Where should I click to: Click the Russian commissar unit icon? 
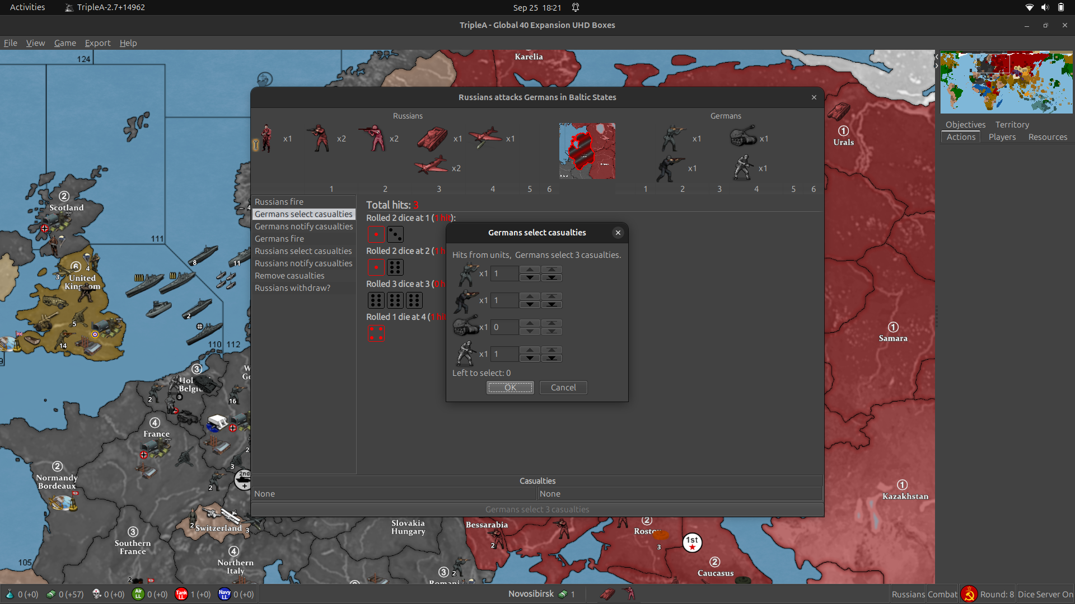tap(267, 138)
